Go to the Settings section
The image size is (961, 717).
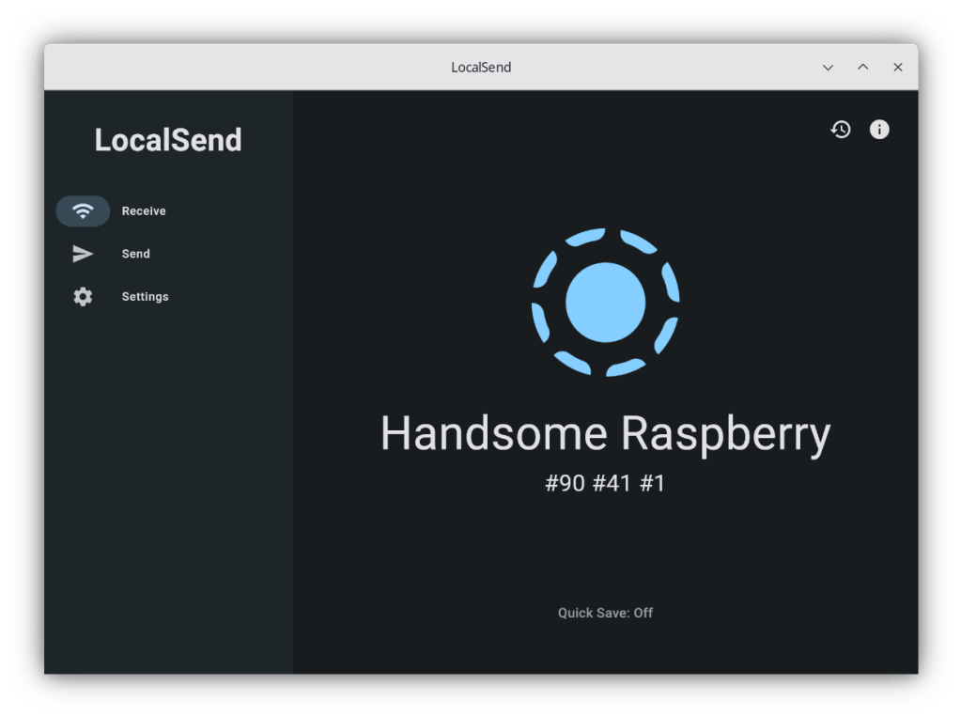pyautogui.click(x=145, y=296)
